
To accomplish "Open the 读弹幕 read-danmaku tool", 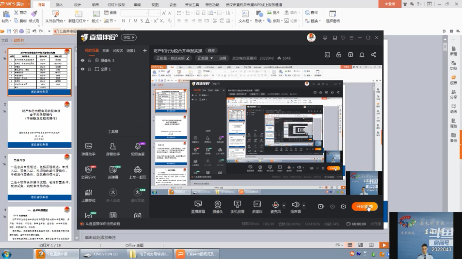I will [x=113, y=172].
